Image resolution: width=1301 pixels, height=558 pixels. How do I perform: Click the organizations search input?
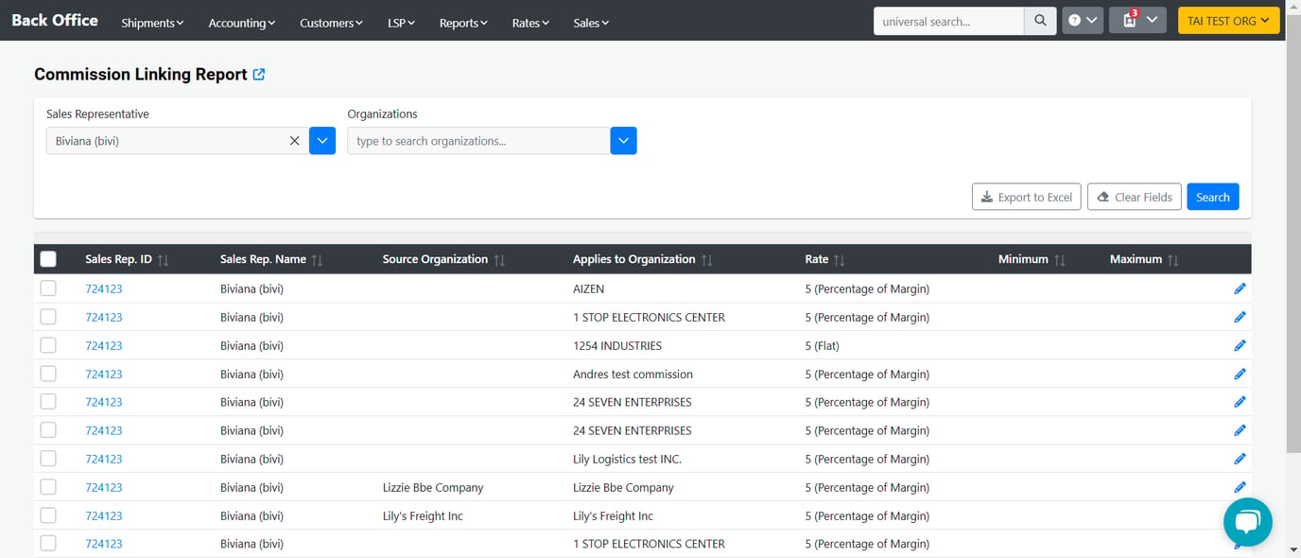(x=478, y=141)
